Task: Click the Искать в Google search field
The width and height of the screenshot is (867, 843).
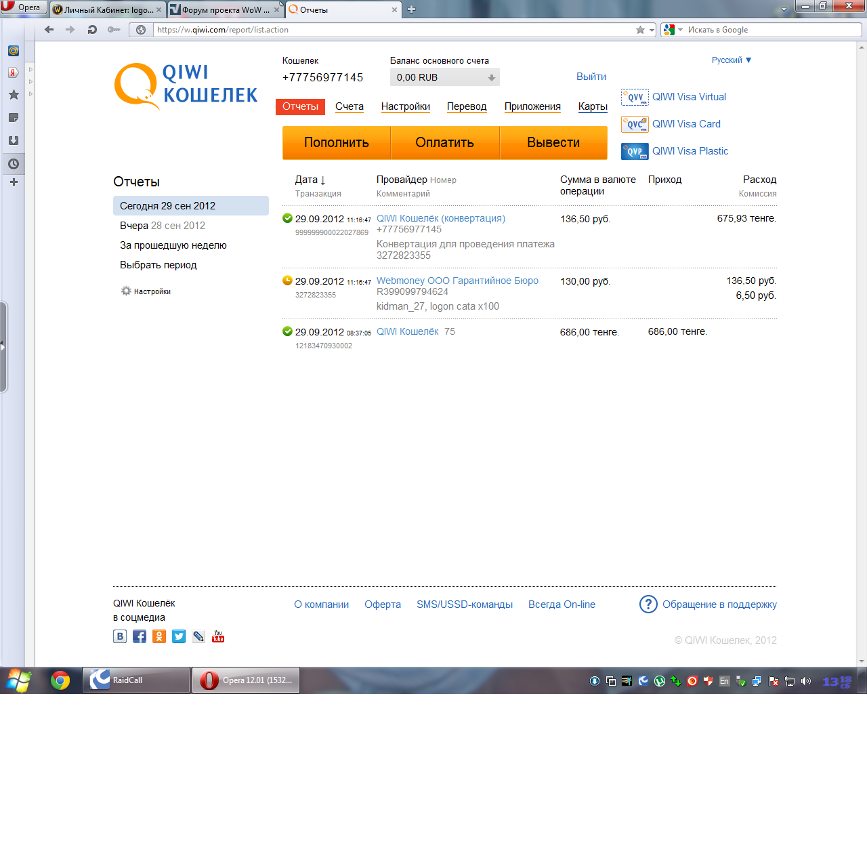Action: [x=772, y=30]
